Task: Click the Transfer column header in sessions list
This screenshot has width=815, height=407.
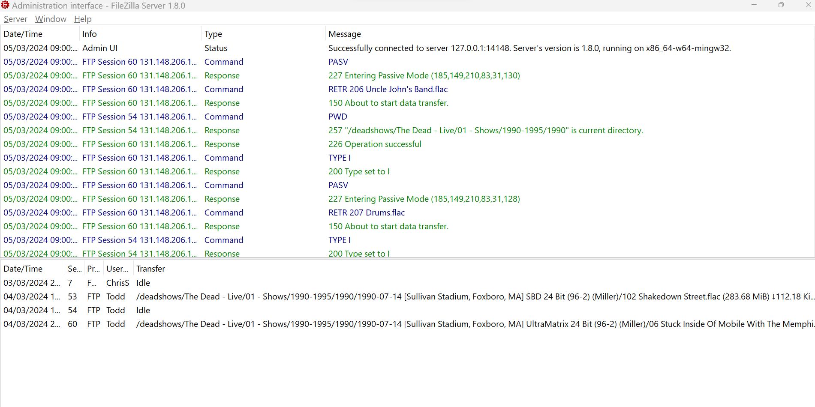Action: point(474,269)
